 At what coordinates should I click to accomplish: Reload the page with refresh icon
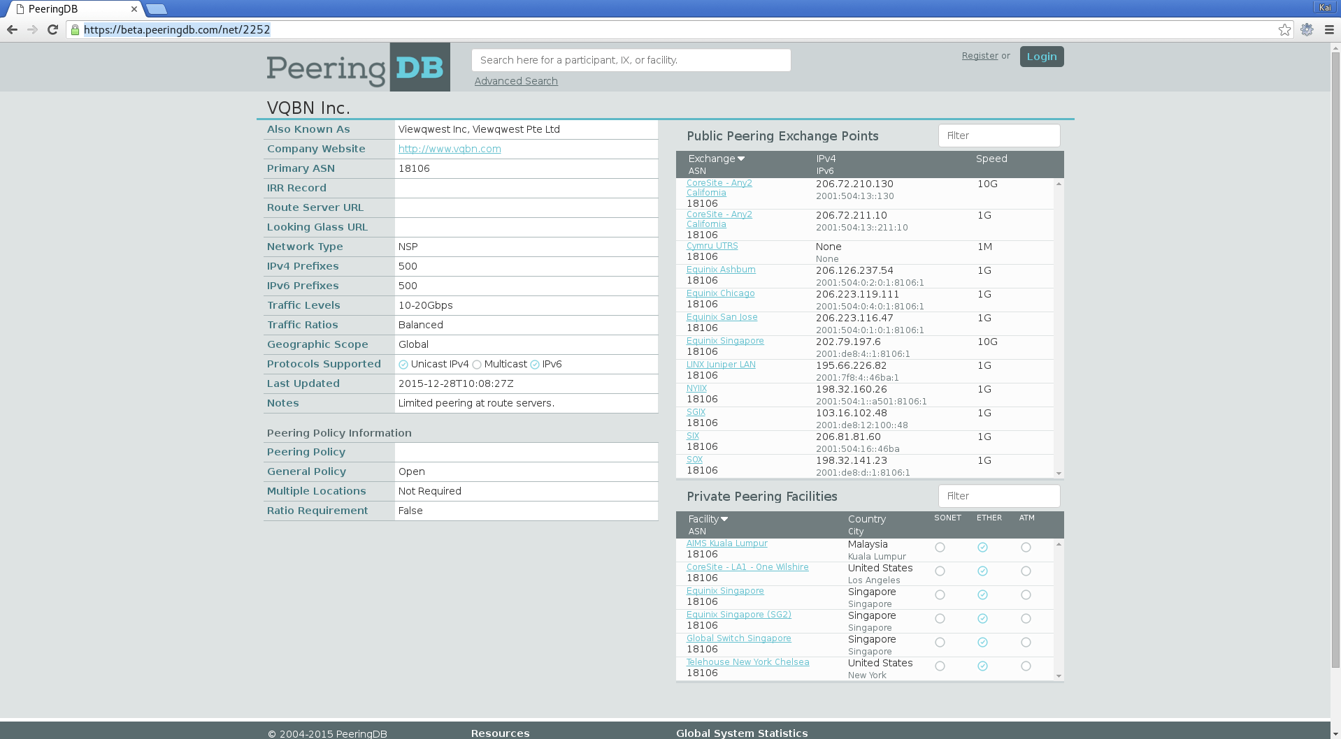(52, 29)
